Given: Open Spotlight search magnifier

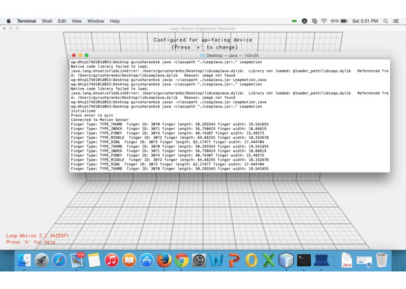Looking at the screenshot, I should pos(386,21).
